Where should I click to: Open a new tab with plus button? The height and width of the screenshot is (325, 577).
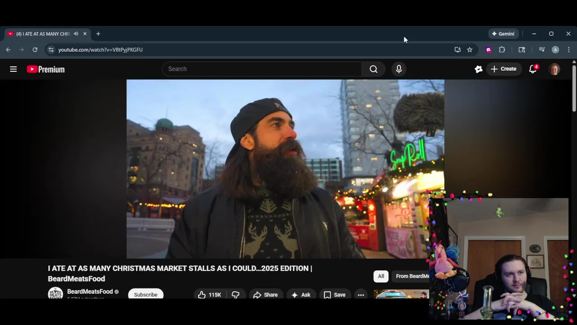tap(98, 34)
